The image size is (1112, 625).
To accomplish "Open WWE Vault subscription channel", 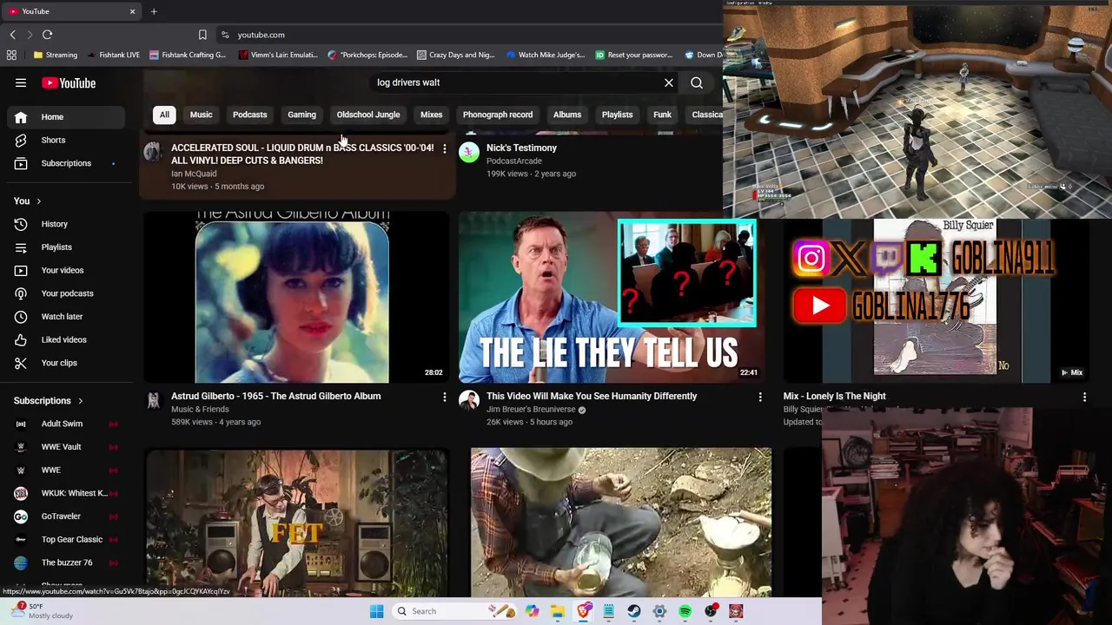I will [x=68, y=447].
